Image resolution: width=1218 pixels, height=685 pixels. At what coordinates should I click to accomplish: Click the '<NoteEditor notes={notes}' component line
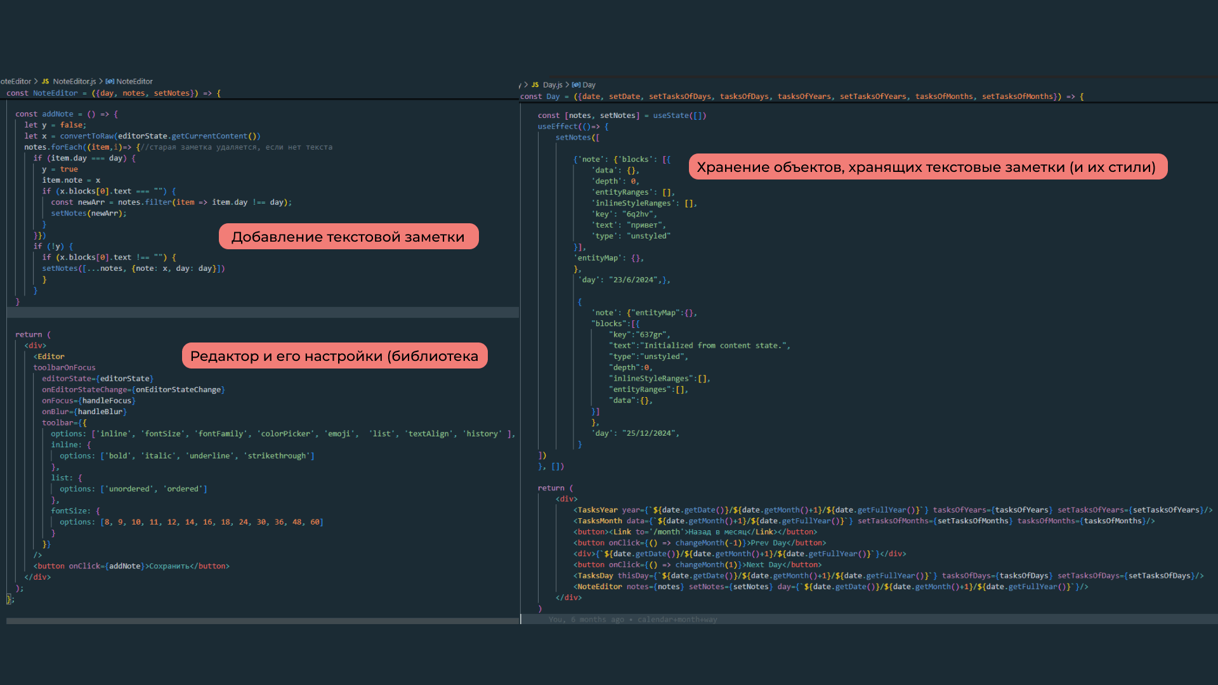(831, 587)
